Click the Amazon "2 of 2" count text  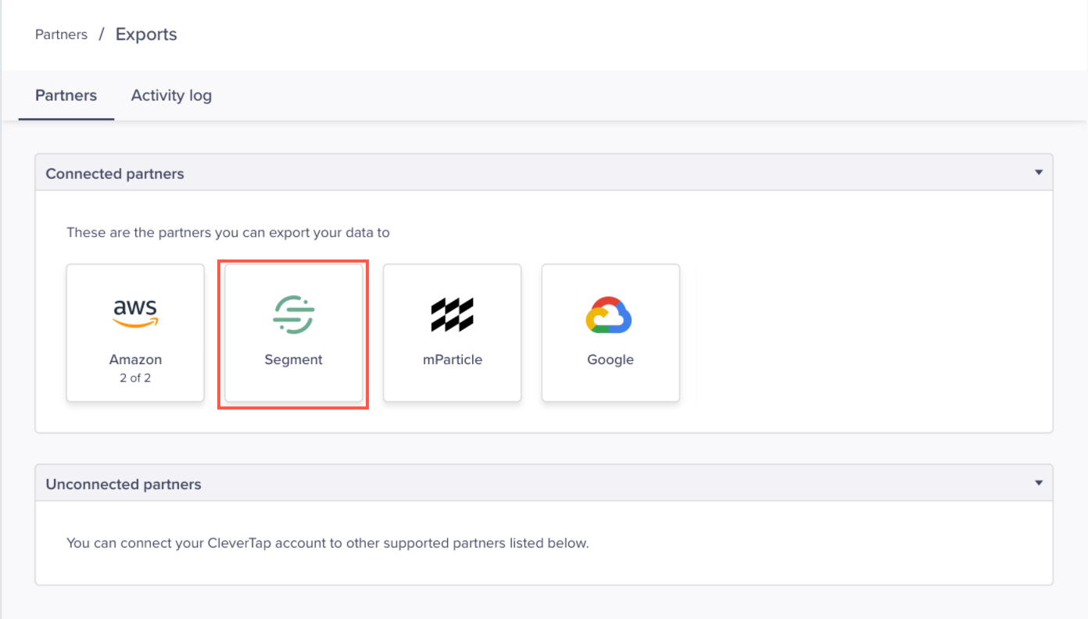pyautogui.click(x=135, y=377)
